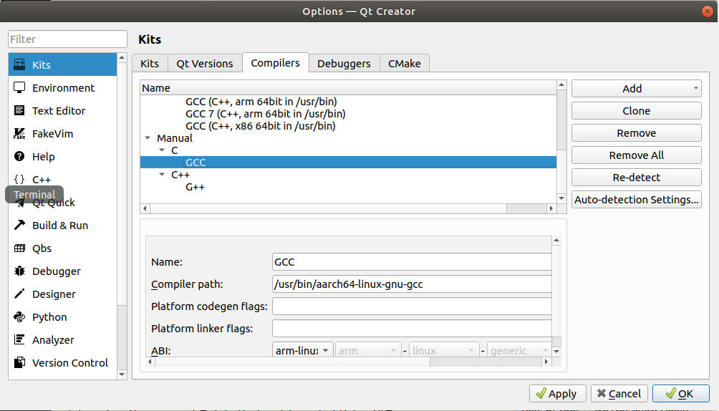This screenshot has height=411, width=719.
Task: Open the Debugger bug icon category
Action: point(20,271)
